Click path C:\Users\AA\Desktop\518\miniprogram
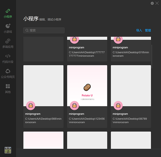161x157 pixels. click(x=131, y=54)
